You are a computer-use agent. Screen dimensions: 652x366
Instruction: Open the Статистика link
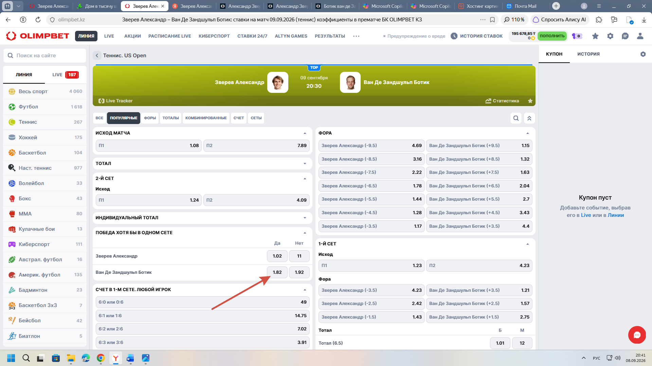coord(502,101)
